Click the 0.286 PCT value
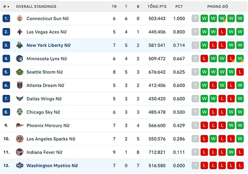The height and width of the screenshot is (174, 248). (x=179, y=139)
